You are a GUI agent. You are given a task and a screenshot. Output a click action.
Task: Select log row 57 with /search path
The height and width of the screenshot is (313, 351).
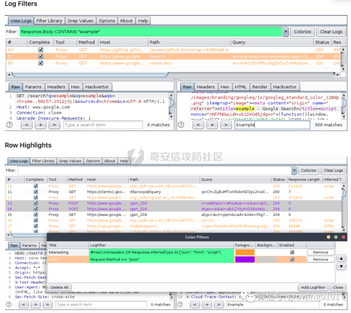click(174, 57)
